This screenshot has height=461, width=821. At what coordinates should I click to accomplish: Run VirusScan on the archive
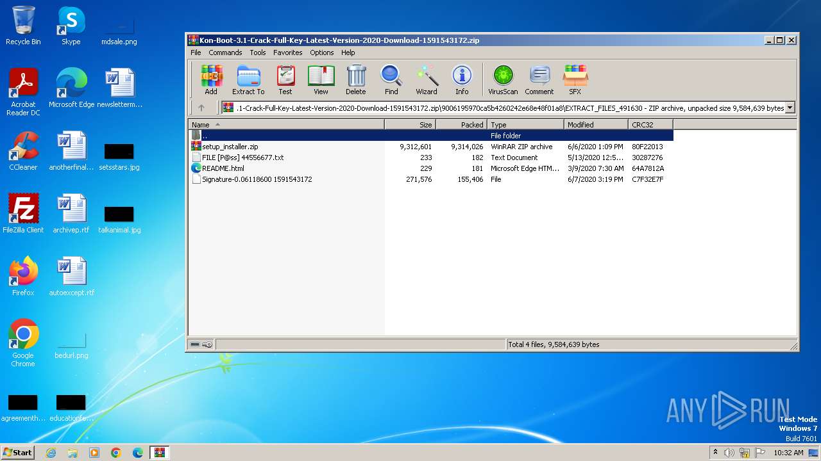(503, 79)
